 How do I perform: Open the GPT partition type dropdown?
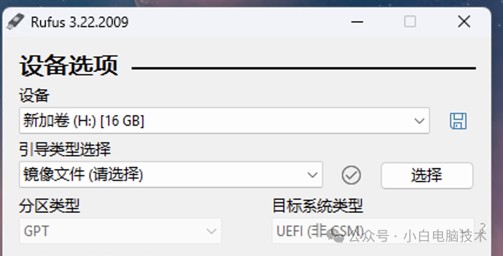coord(120,231)
